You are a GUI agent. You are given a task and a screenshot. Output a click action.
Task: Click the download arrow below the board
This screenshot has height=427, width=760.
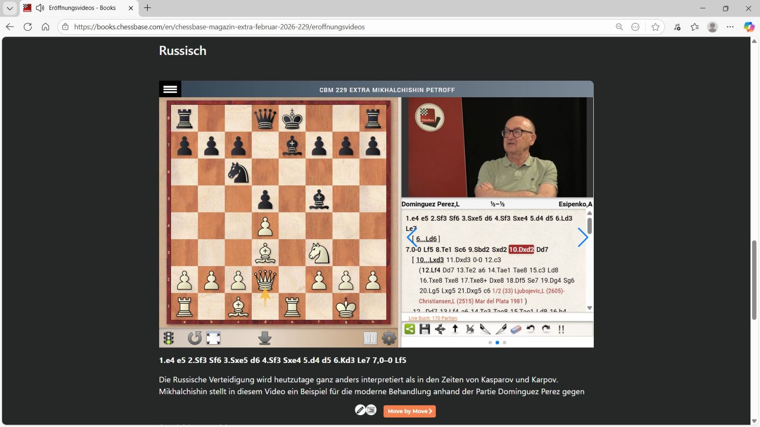(x=265, y=338)
